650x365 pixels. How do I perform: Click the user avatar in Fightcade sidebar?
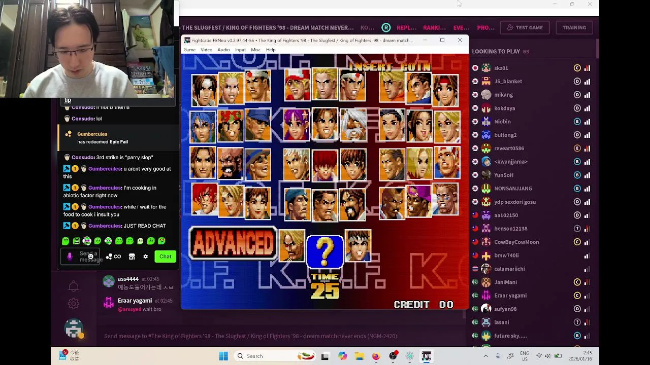tap(74, 328)
